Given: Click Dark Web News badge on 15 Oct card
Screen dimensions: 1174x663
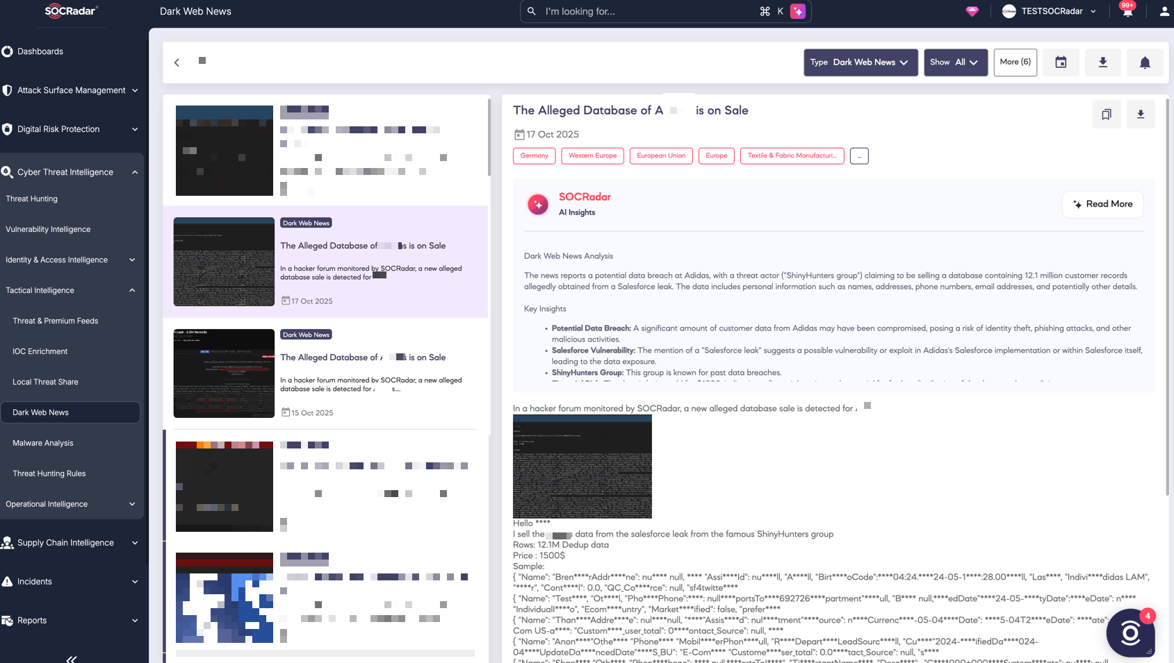Looking at the screenshot, I should (307, 335).
